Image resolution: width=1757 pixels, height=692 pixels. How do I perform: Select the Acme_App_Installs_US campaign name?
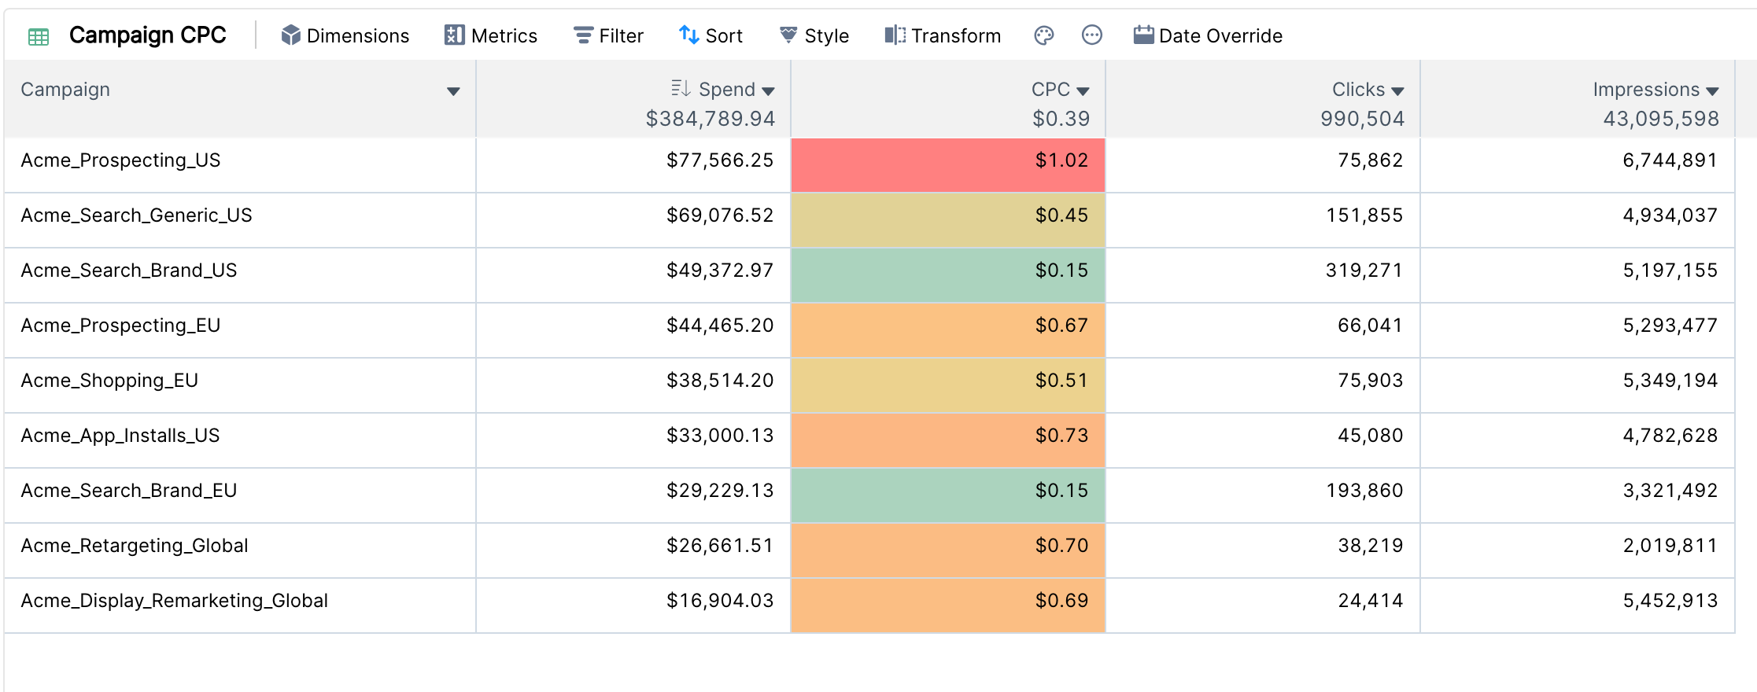[120, 436]
